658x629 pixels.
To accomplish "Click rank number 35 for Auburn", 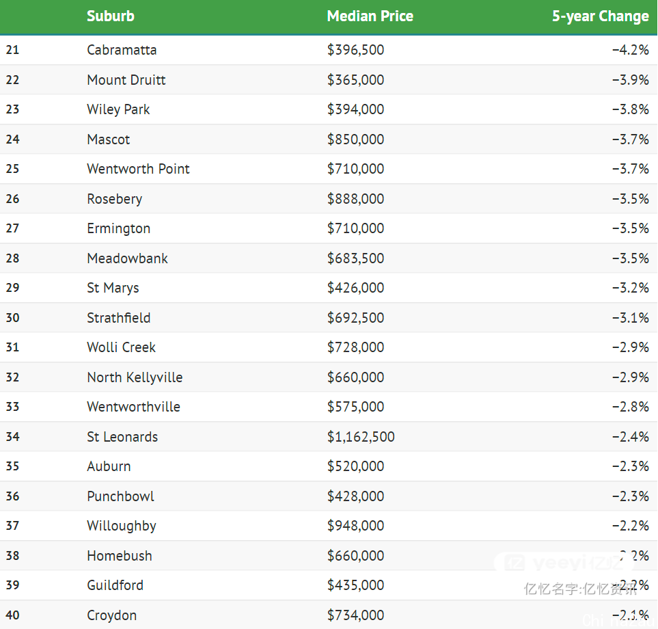I will (12, 466).
